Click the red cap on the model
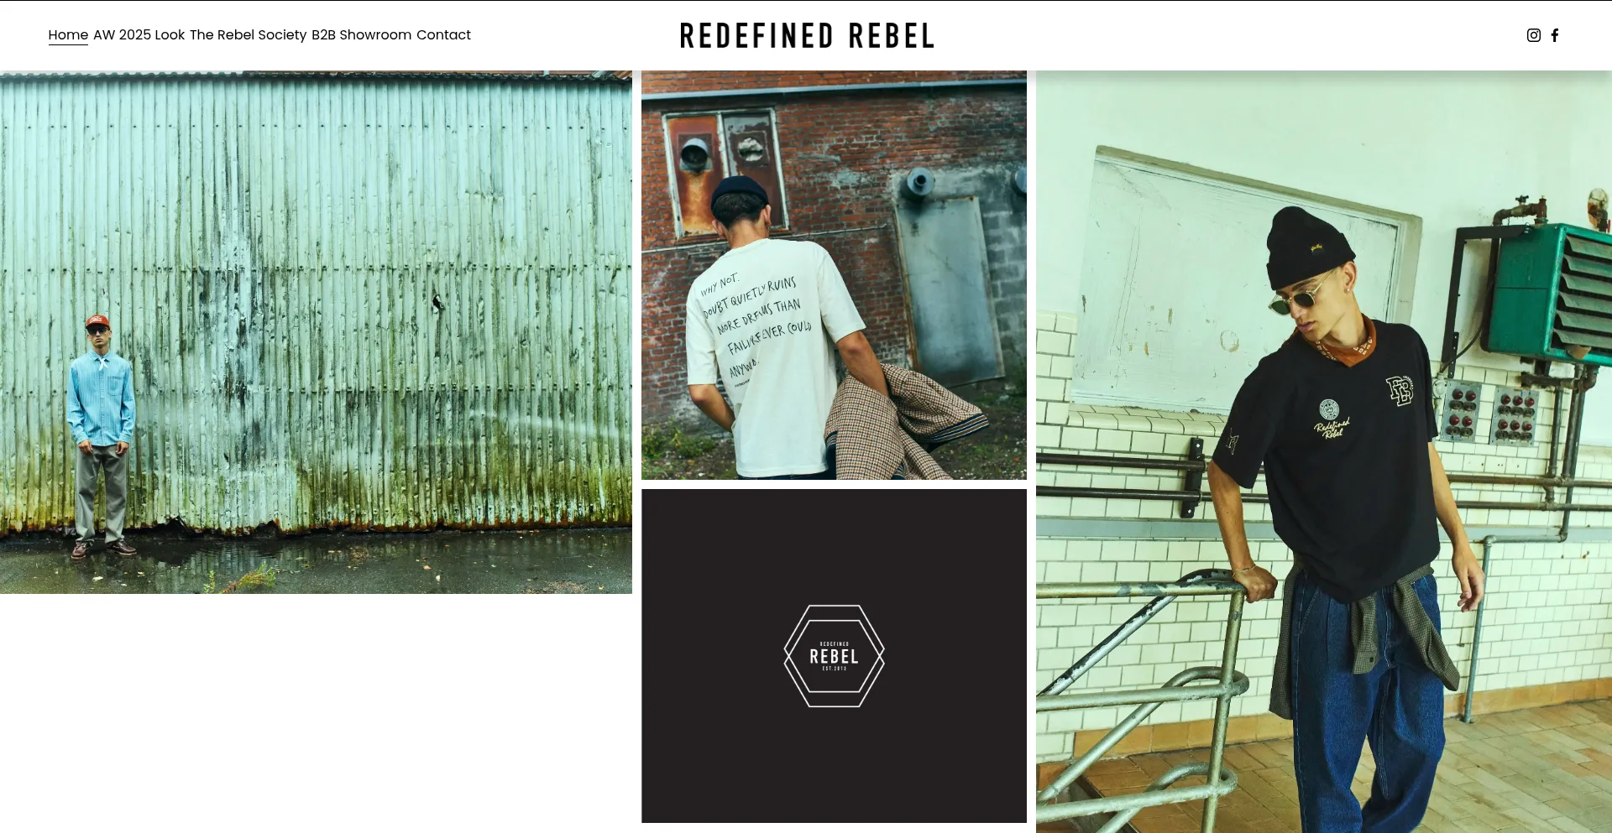The image size is (1612, 833). click(97, 321)
